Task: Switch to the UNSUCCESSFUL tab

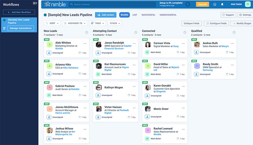Action: click(x=168, y=15)
